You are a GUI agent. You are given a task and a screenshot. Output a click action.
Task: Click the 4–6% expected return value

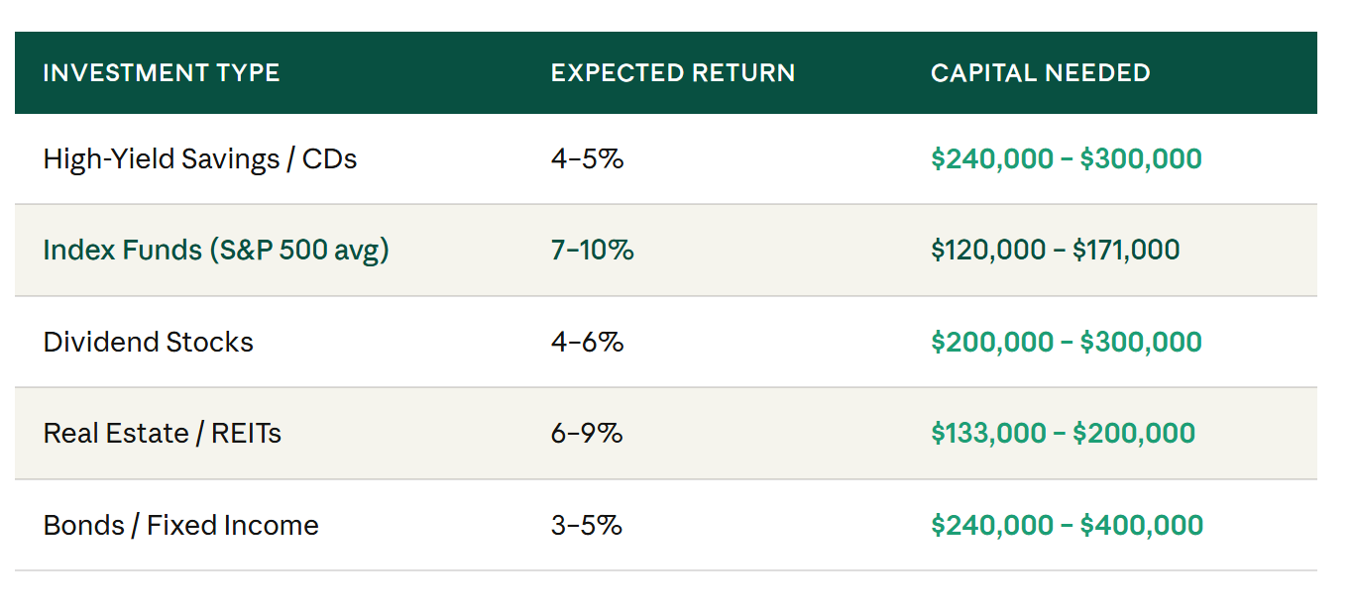pos(587,342)
